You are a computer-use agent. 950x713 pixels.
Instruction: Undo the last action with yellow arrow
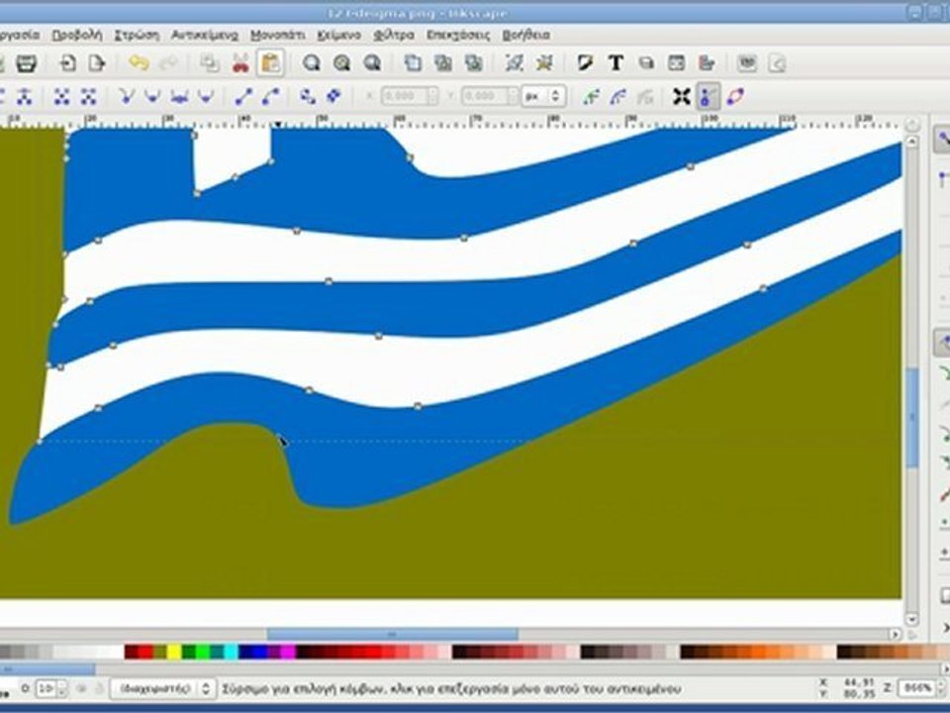tap(139, 63)
